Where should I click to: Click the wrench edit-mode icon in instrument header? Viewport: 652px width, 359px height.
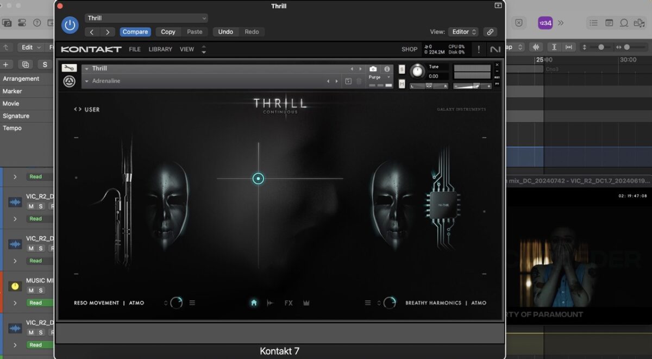click(x=69, y=68)
